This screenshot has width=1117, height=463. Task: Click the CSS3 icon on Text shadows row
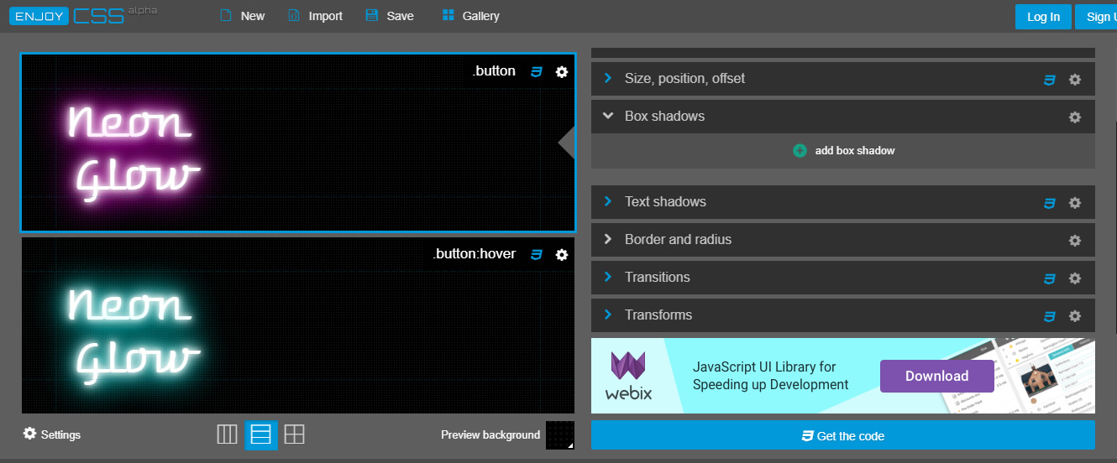[1049, 203]
